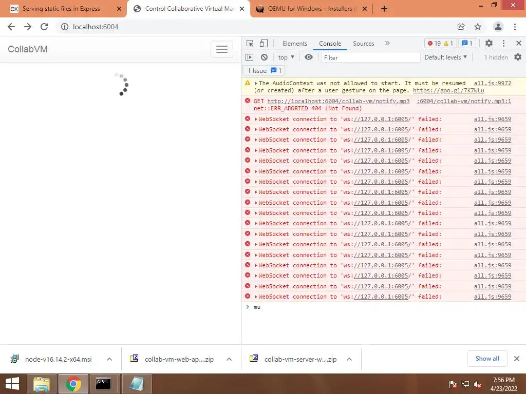526x394 pixels.
Task: Expand options for collab-vm-server-w zip
Action: (349, 359)
